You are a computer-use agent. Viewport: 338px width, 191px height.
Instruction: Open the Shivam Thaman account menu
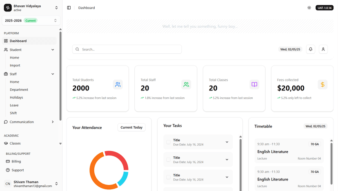point(31,184)
